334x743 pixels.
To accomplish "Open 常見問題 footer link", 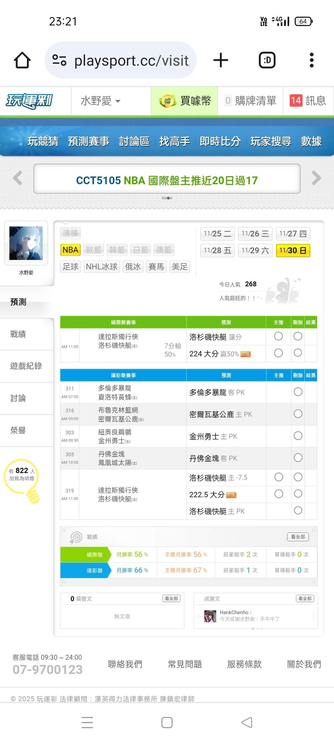I will pos(185,664).
